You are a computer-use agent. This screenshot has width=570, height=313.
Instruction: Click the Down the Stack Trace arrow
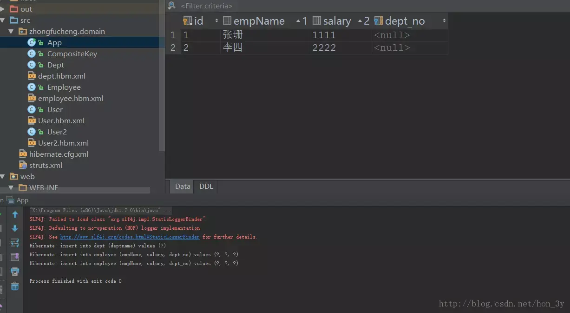pyautogui.click(x=15, y=228)
